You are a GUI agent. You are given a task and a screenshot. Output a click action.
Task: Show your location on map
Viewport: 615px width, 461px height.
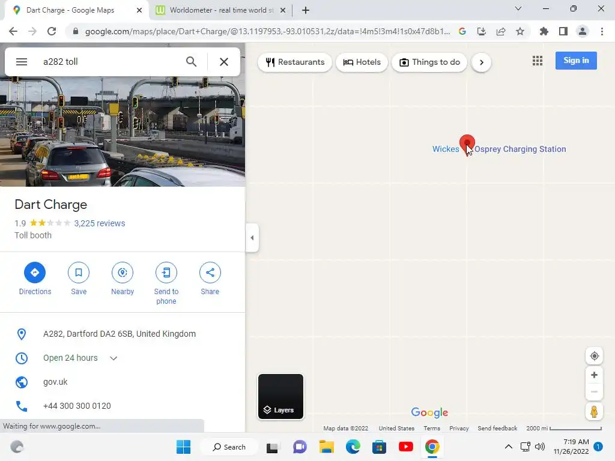[594, 356]
